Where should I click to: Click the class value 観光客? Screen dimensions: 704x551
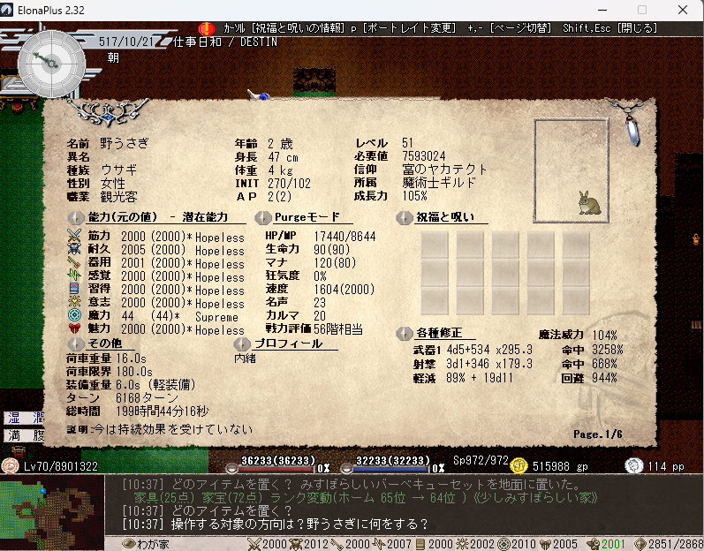118,197
